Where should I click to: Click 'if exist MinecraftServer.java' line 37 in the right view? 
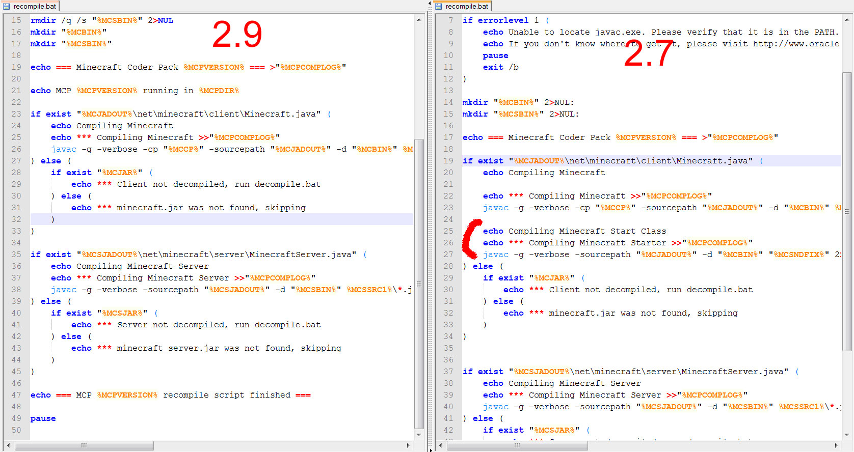click(x=631, y=372)
